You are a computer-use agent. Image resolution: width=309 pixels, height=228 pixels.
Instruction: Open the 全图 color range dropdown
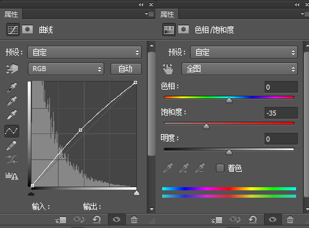coord(239,69)
